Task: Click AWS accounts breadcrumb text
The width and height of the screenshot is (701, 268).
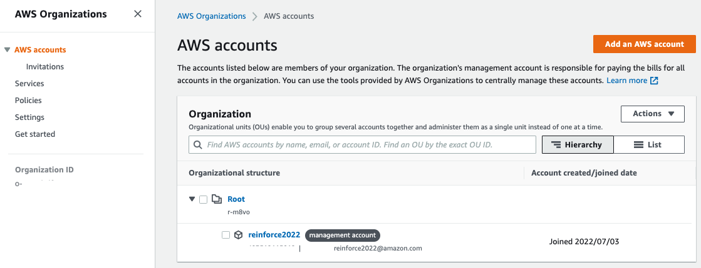Action: point(289,16)
